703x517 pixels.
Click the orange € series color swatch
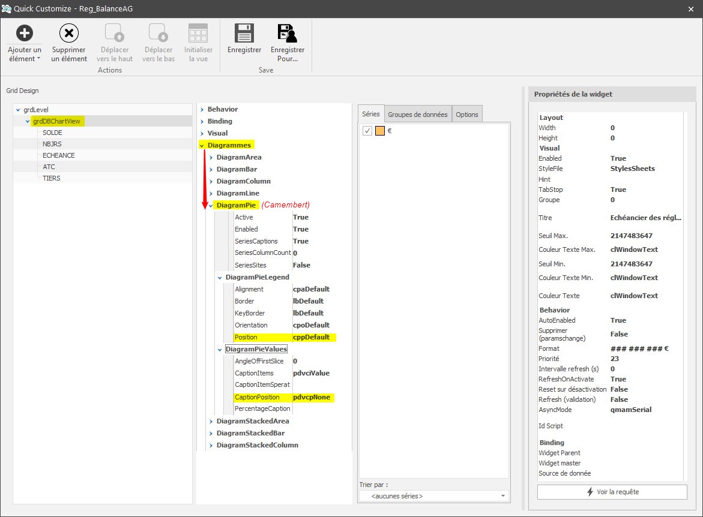point(379,131)
